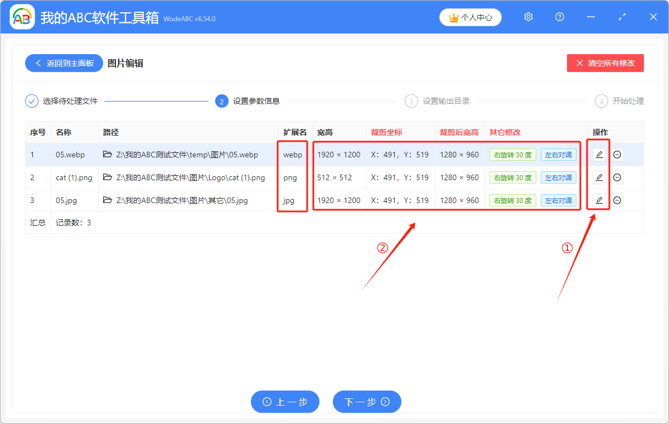Click step 2 number circle icon
Screen dimensions: 669x424
click(x=221, y=101)
